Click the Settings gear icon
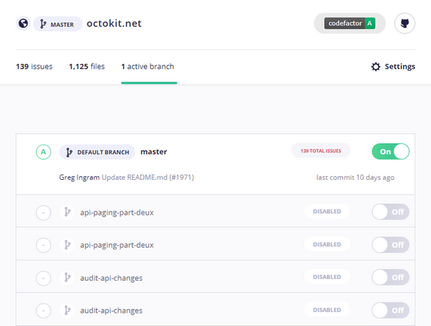Viewport: 431px width, 326px height. click(x=376, y=67)
